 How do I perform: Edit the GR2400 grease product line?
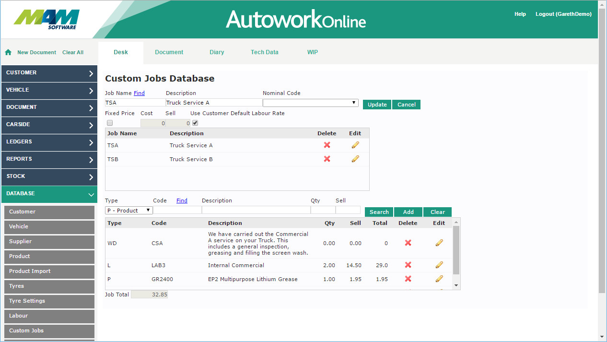439,279
